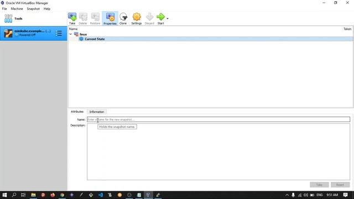Focus the snapshot Name input field
The width and height of the screenshot is (354, 199).
pyautogui.click(x=218, y=119)
